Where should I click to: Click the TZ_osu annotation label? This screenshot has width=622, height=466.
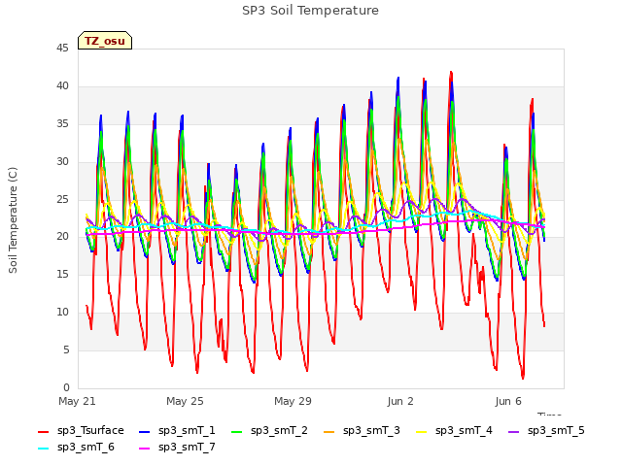pyautogui.click(x=105, y=41)
